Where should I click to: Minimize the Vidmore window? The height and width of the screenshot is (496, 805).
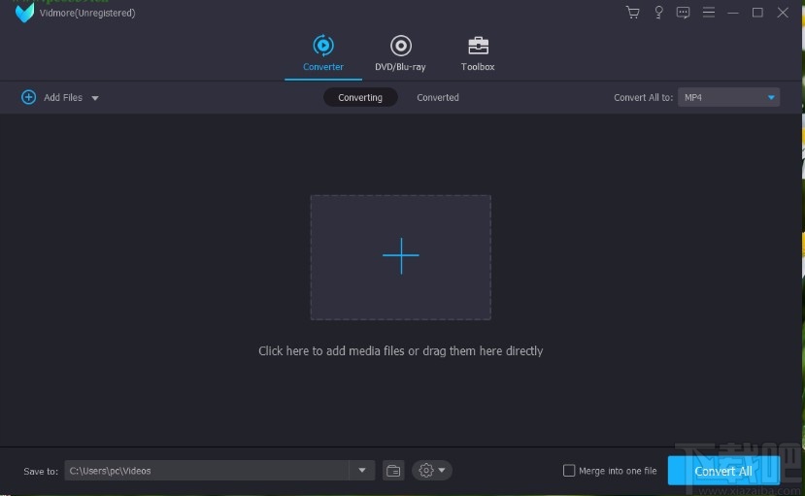[733, 13]
